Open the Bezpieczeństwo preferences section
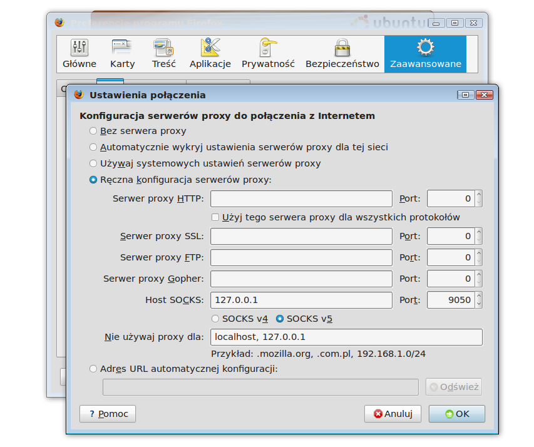The image size is (534, 447). pyautogui.click(x=342, y=54)
